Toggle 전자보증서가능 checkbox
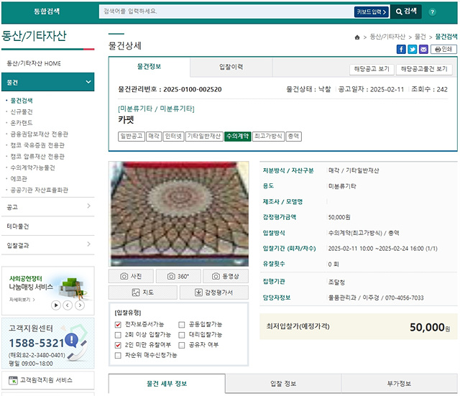Image resolution: width=460 pixels, height=396 pixels. [x=118, y=325]
